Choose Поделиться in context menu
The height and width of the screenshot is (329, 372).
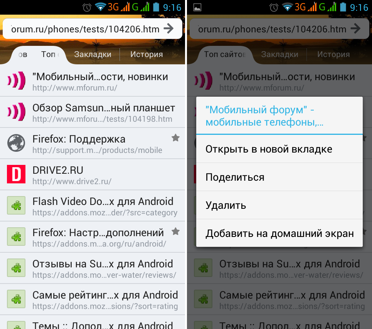pos(279,177)
